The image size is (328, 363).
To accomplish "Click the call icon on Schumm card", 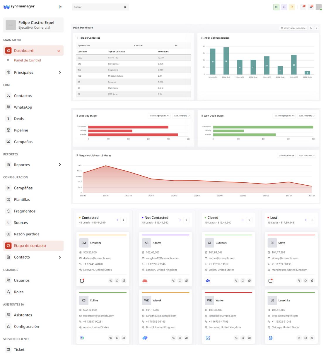I will click(110, 280).
